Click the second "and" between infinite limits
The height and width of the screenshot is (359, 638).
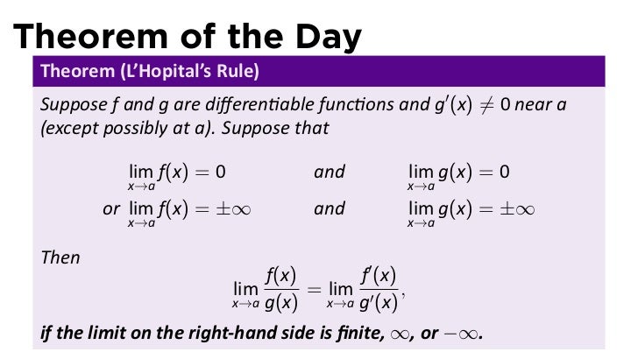coord(330,208)
